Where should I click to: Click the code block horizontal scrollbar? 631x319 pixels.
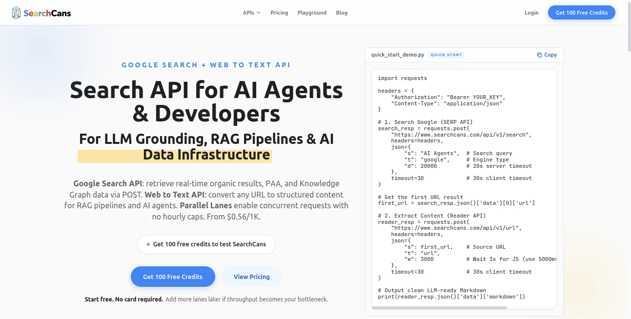(439, 308)
